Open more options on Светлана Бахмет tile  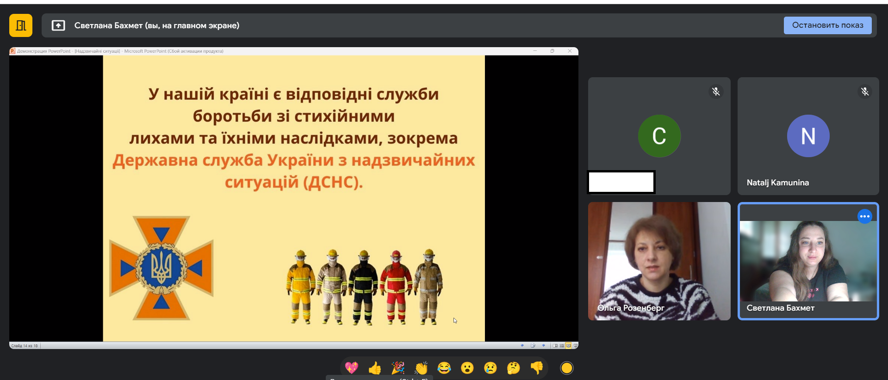pos(864,216)
